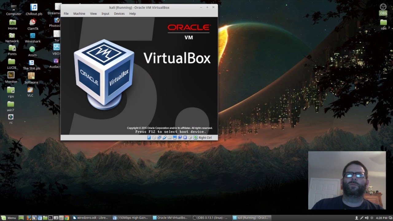Screen dimensions: 393x221
Task: Select the Network desktop icon
Action: (12, 37)
